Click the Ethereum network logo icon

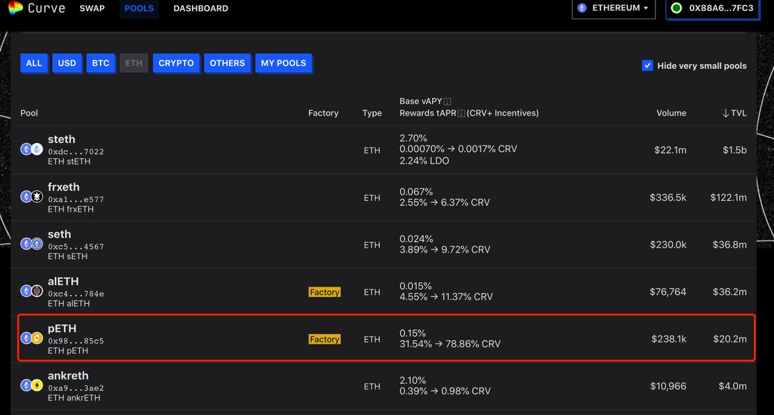point(582,8)
